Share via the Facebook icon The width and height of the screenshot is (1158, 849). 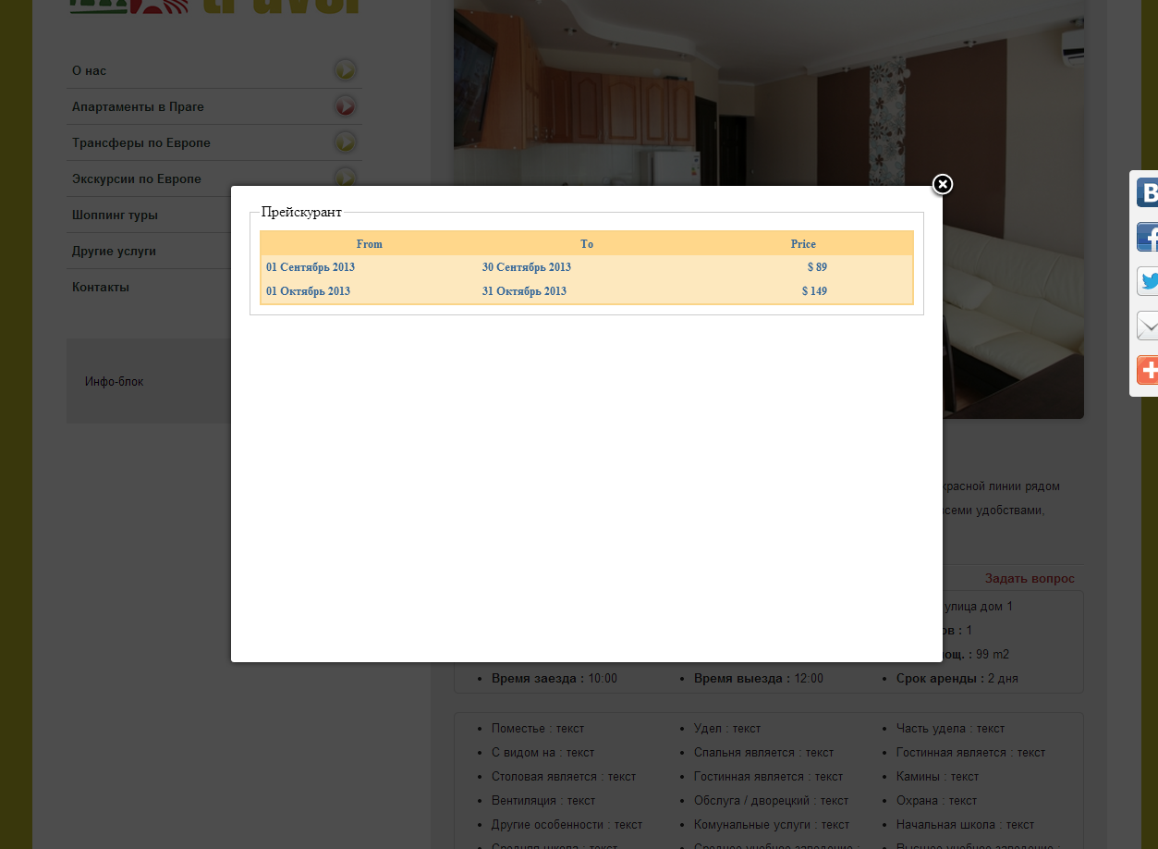pyautogui.click(x=1147, y=237)
